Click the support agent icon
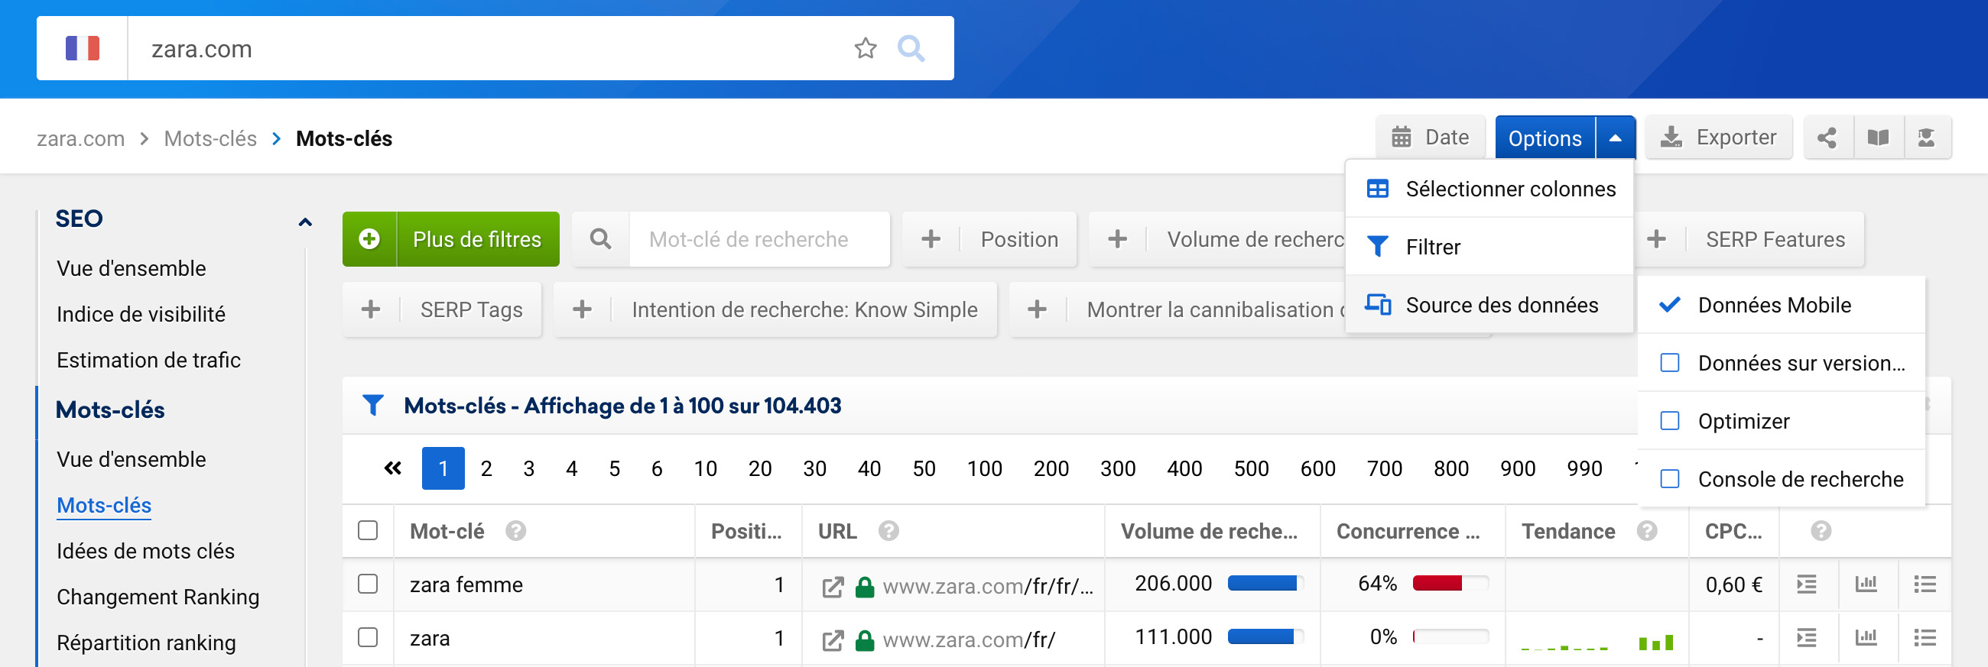Image resolution: width=1988 pixels, height=667 pixels. pyautogui.click(x=1926, y=138)
